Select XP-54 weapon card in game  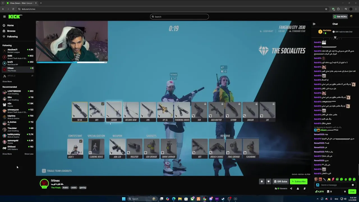(x=165, y=112)
